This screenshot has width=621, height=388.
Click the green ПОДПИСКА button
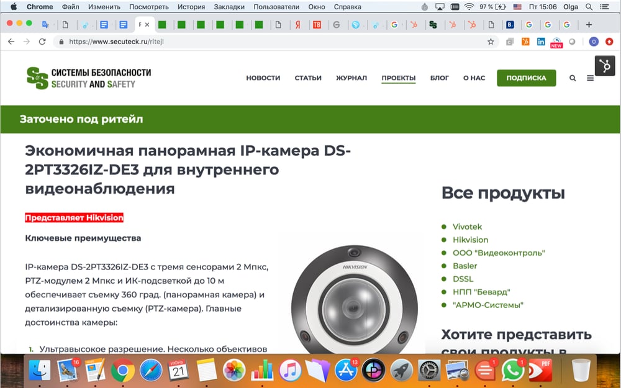[x=526, y=78]
